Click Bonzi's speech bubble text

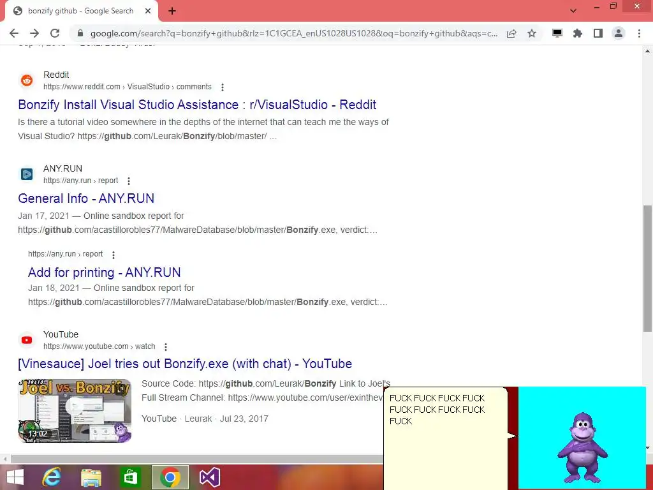tap(437, 410)
